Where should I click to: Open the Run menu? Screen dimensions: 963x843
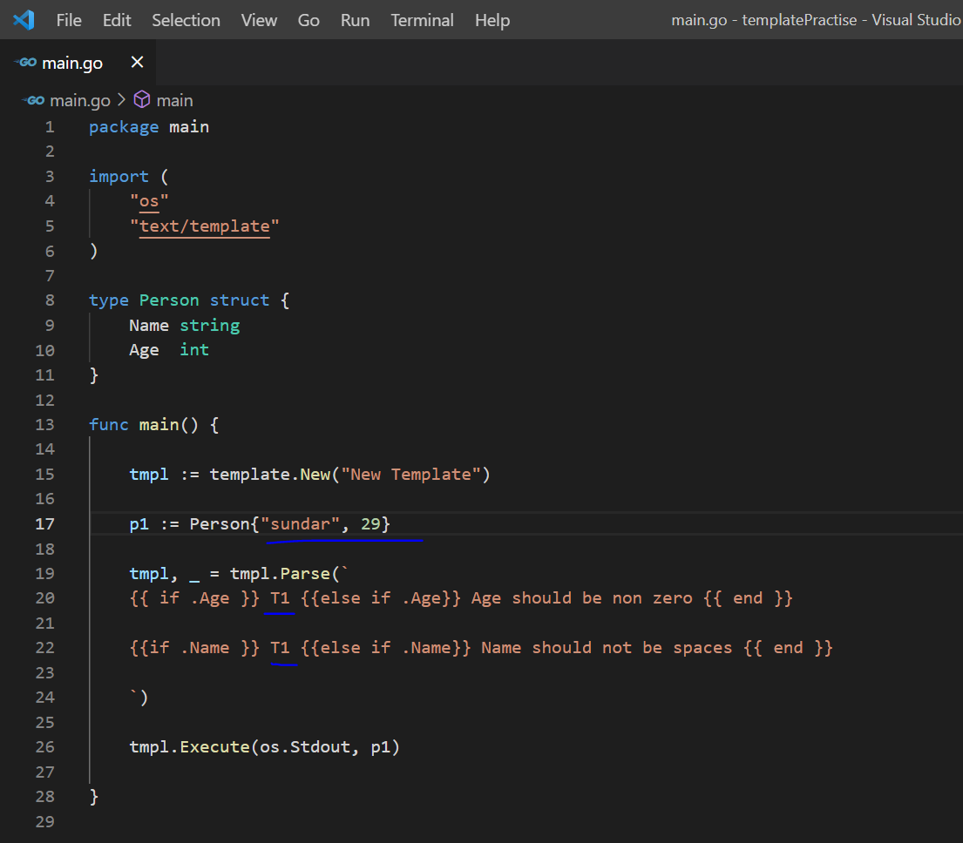[355, 20]
